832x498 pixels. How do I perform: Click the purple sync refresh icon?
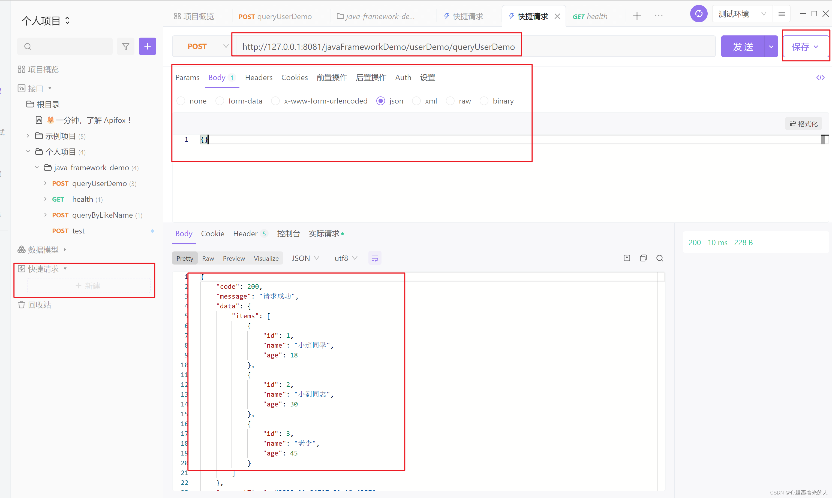(x=699, y=14)
